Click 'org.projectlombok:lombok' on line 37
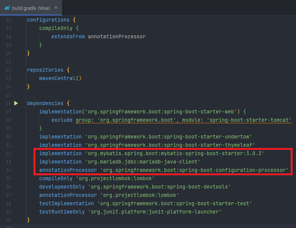Screen dimensions: 296x228 pos(140,195)
